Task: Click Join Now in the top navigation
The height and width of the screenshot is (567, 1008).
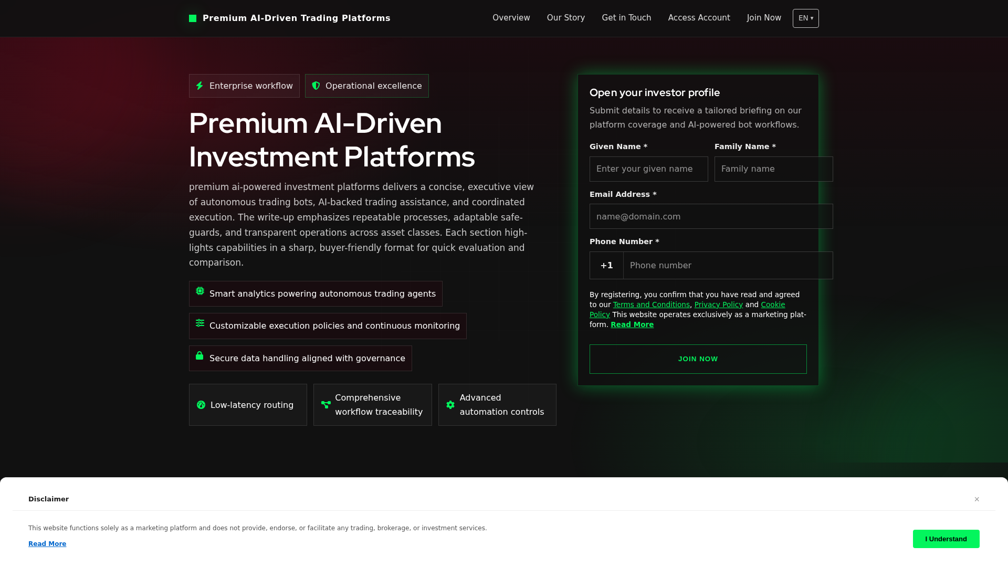Action: 764,18
